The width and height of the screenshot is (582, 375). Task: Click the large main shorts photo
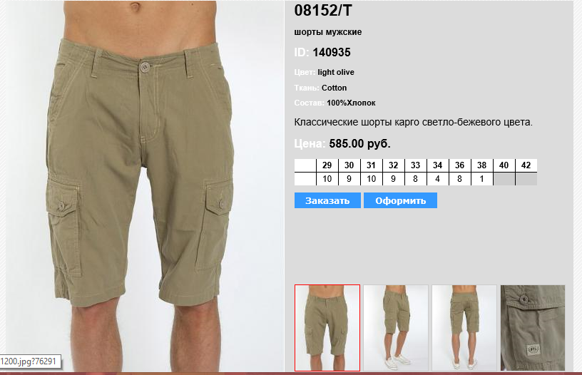pyautogui.click(x=144, y=186)
